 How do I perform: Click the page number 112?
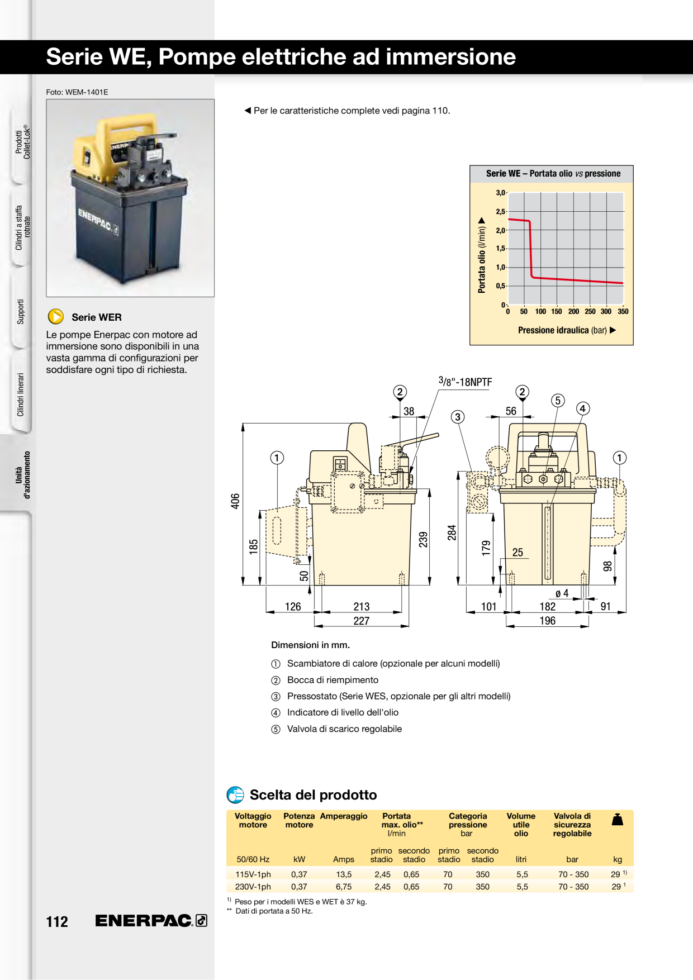point(57,921)
